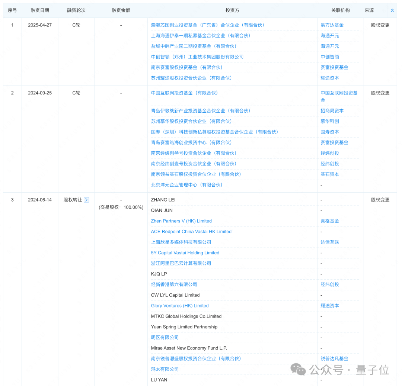402x386 pixels.
Task: Open 青岛伊敦战新产业投资基金 link
Action: [x=201, y=111]
